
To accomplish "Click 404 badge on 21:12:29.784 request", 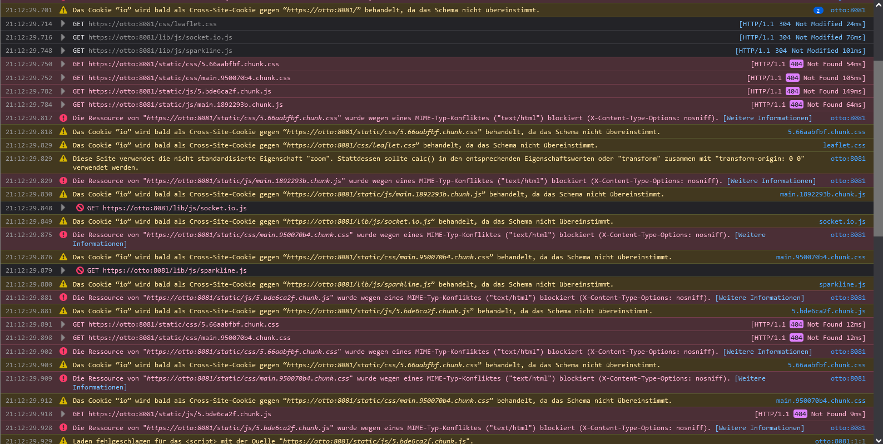I will pos(796,105).
